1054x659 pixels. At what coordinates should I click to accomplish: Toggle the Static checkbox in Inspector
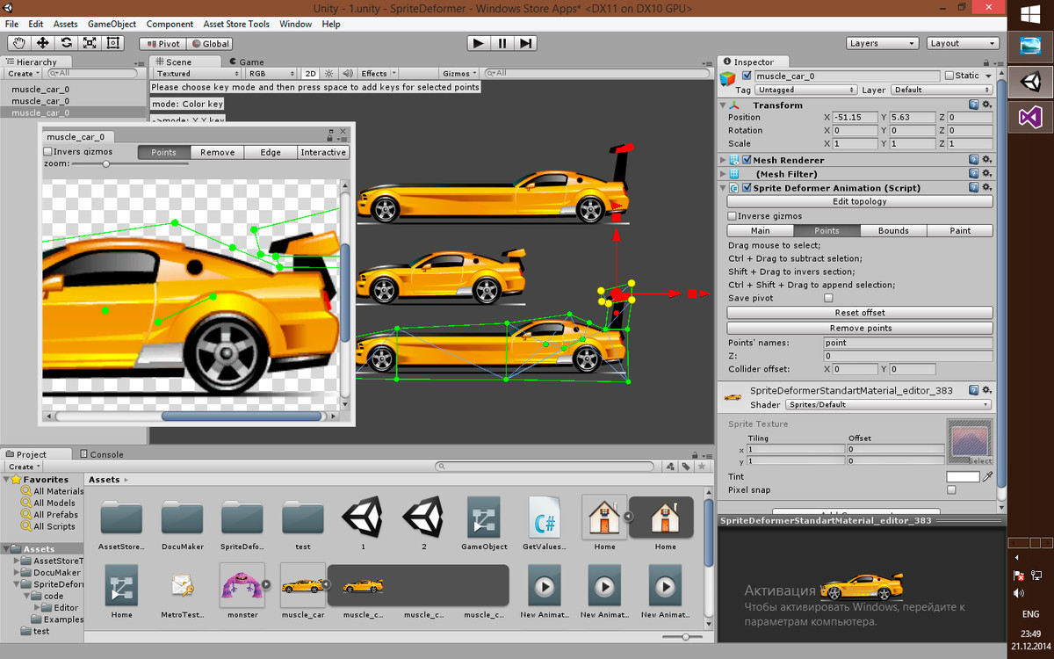[949, 76]
